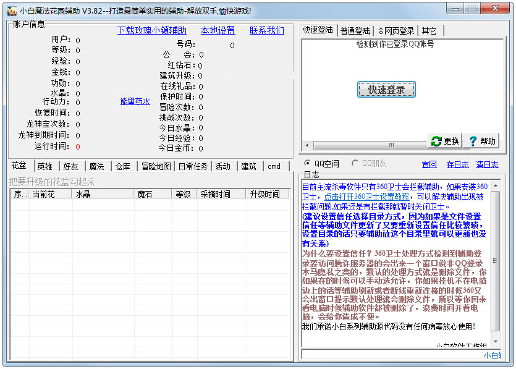Open the 本地设置 link
Viewport: 516px width, 369px height.
click(x=218, y=30)
